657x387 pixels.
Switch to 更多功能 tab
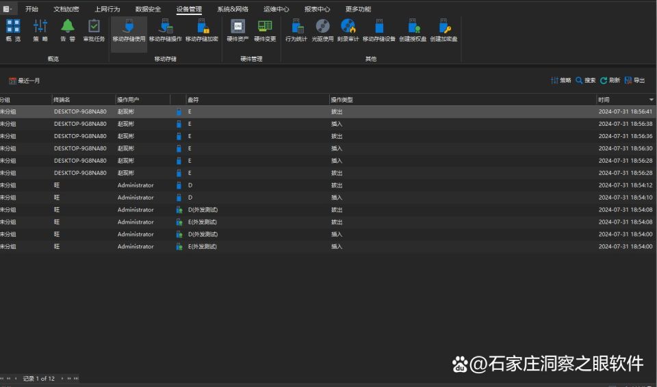pos(358,9)
